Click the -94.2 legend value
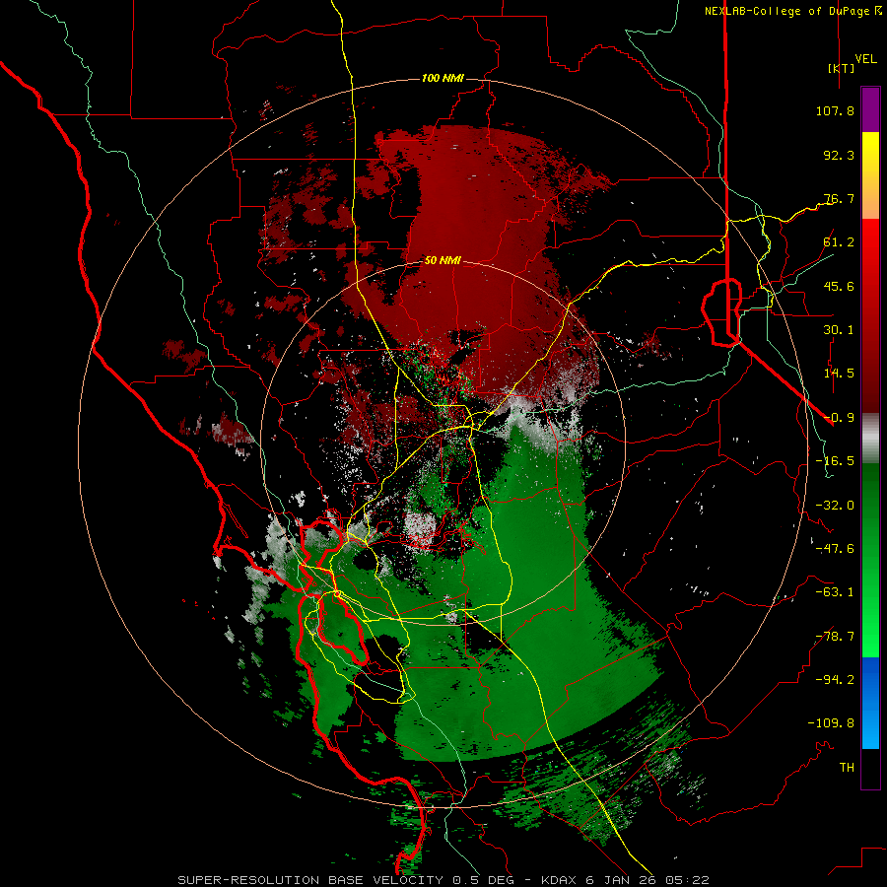The image size is (887, 887). [835, 680]
